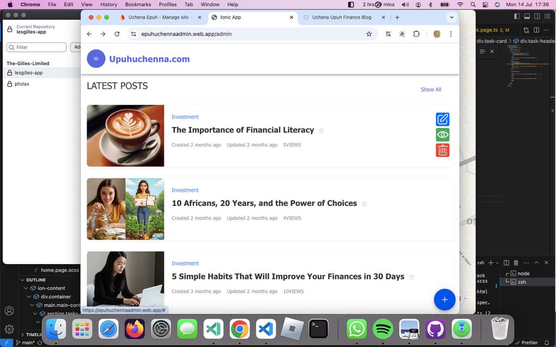Viewport: 556px width, 347px height.
Task: Launch Spotify from the Dock
Action: click(x=383, y=329)
